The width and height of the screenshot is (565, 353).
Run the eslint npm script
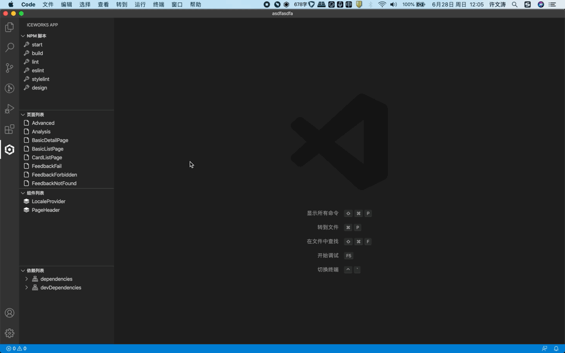67,71
